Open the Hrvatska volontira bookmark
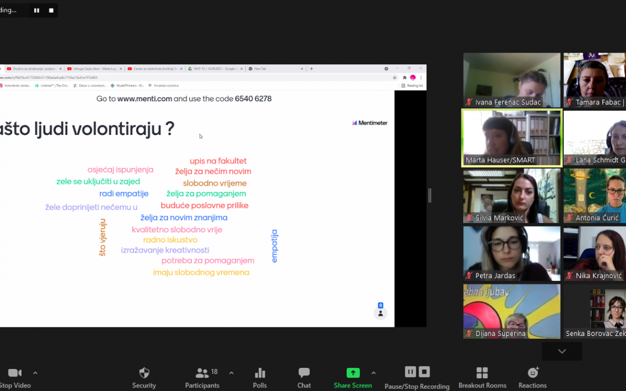 [163, 85]
